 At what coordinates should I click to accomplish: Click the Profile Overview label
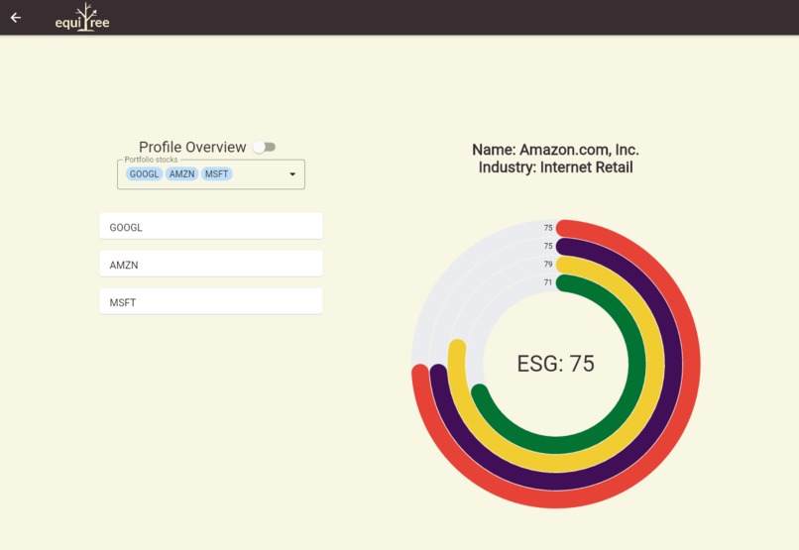(x=192, y=148)
